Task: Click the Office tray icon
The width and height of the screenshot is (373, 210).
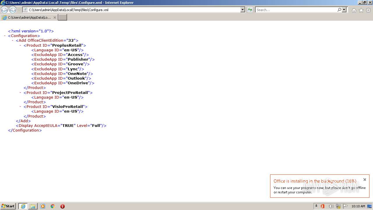Action: (323, 206)
